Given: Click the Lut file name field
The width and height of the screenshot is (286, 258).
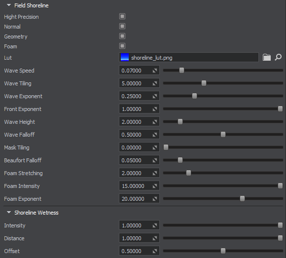Looking at the screenshot, I should (x=189, y=58).
